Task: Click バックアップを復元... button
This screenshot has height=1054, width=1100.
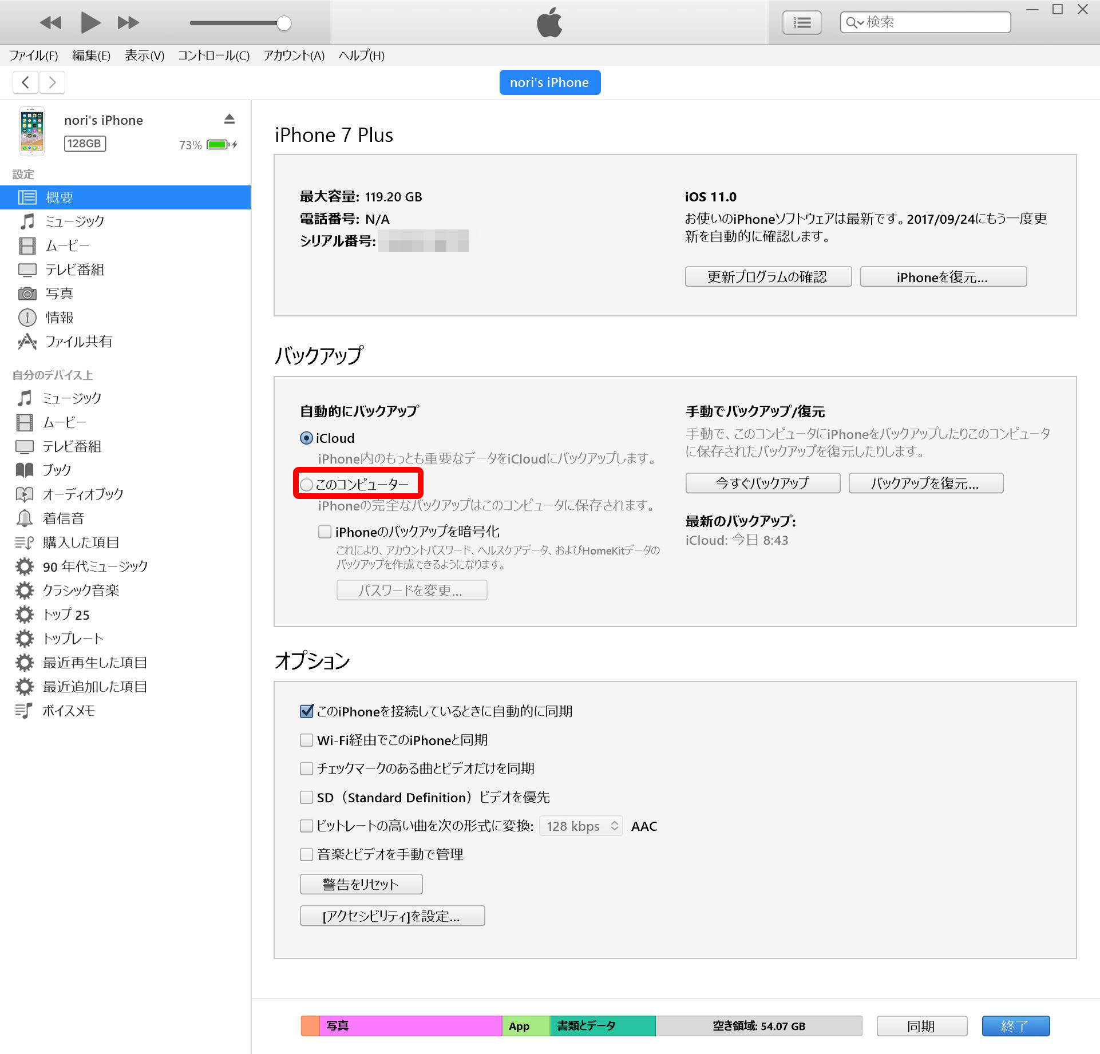Action: point(926,484)
